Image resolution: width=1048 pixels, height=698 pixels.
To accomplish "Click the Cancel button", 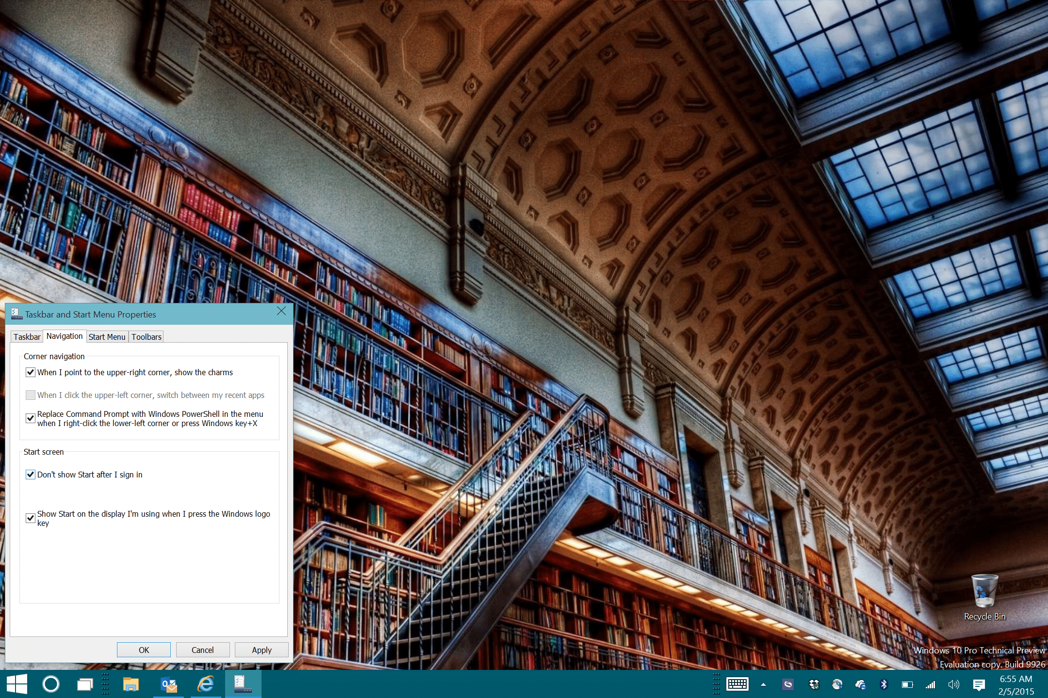I will pos(203,650).
